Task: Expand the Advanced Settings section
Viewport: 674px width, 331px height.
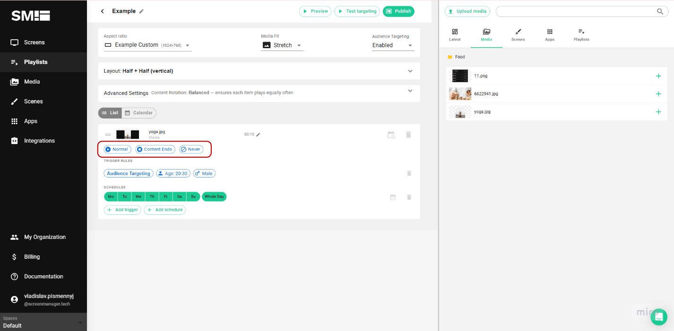Action: (410, 91)
